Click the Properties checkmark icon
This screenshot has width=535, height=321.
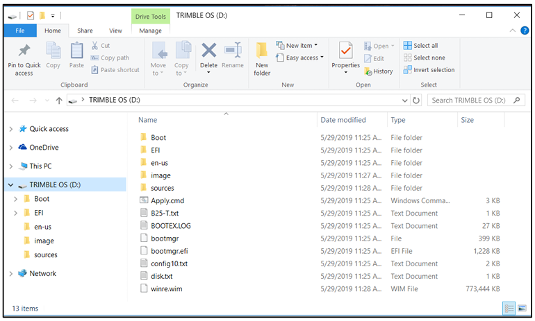[x=345, y=51]
